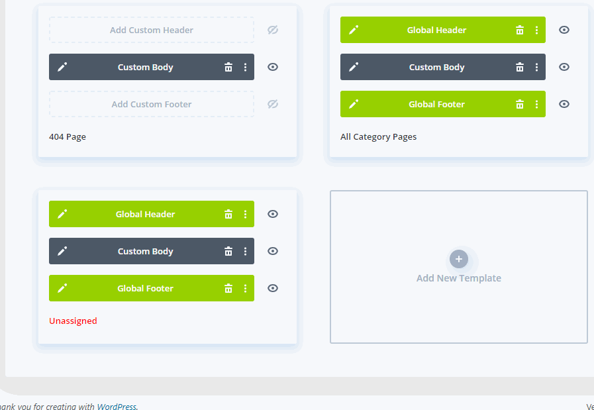This screenshot has width=594, height=410.
Task: Delete Global Footer in All Category Pages template
Action: [519, 104]
